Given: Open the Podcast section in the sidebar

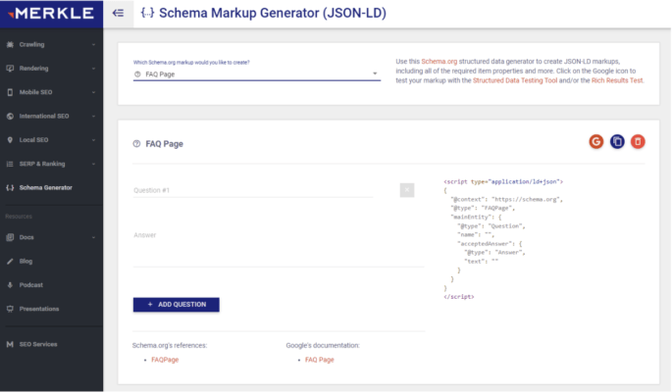Looking at the screenshot, I should coord(31,284).
